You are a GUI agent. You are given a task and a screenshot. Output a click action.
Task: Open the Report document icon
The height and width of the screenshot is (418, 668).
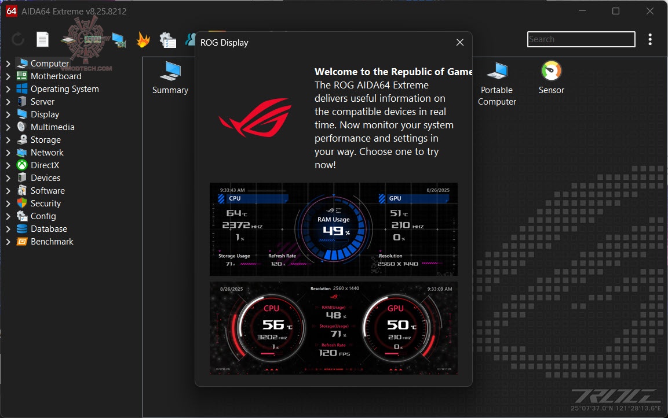[x=42, y=39]
